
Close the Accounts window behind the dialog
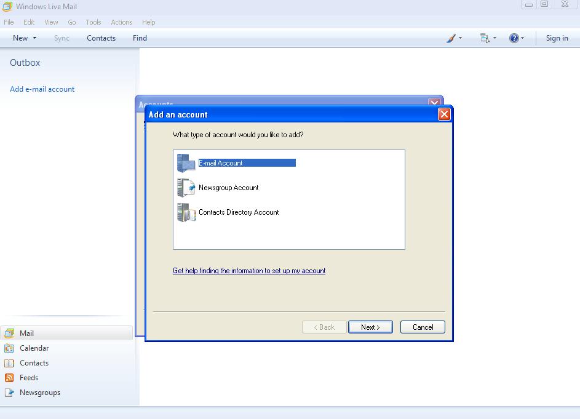click(434, 102)
